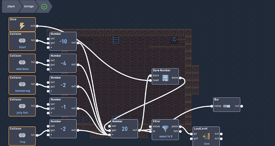Select the -10 Number node value

(63, 41)
